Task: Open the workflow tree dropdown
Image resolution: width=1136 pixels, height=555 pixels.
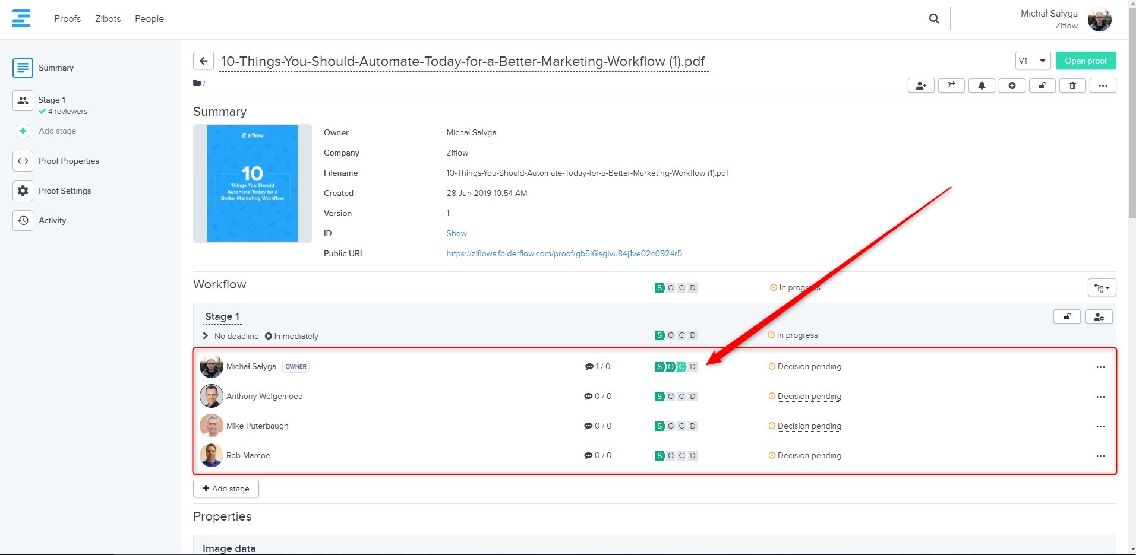Action: coord(1102,288)
